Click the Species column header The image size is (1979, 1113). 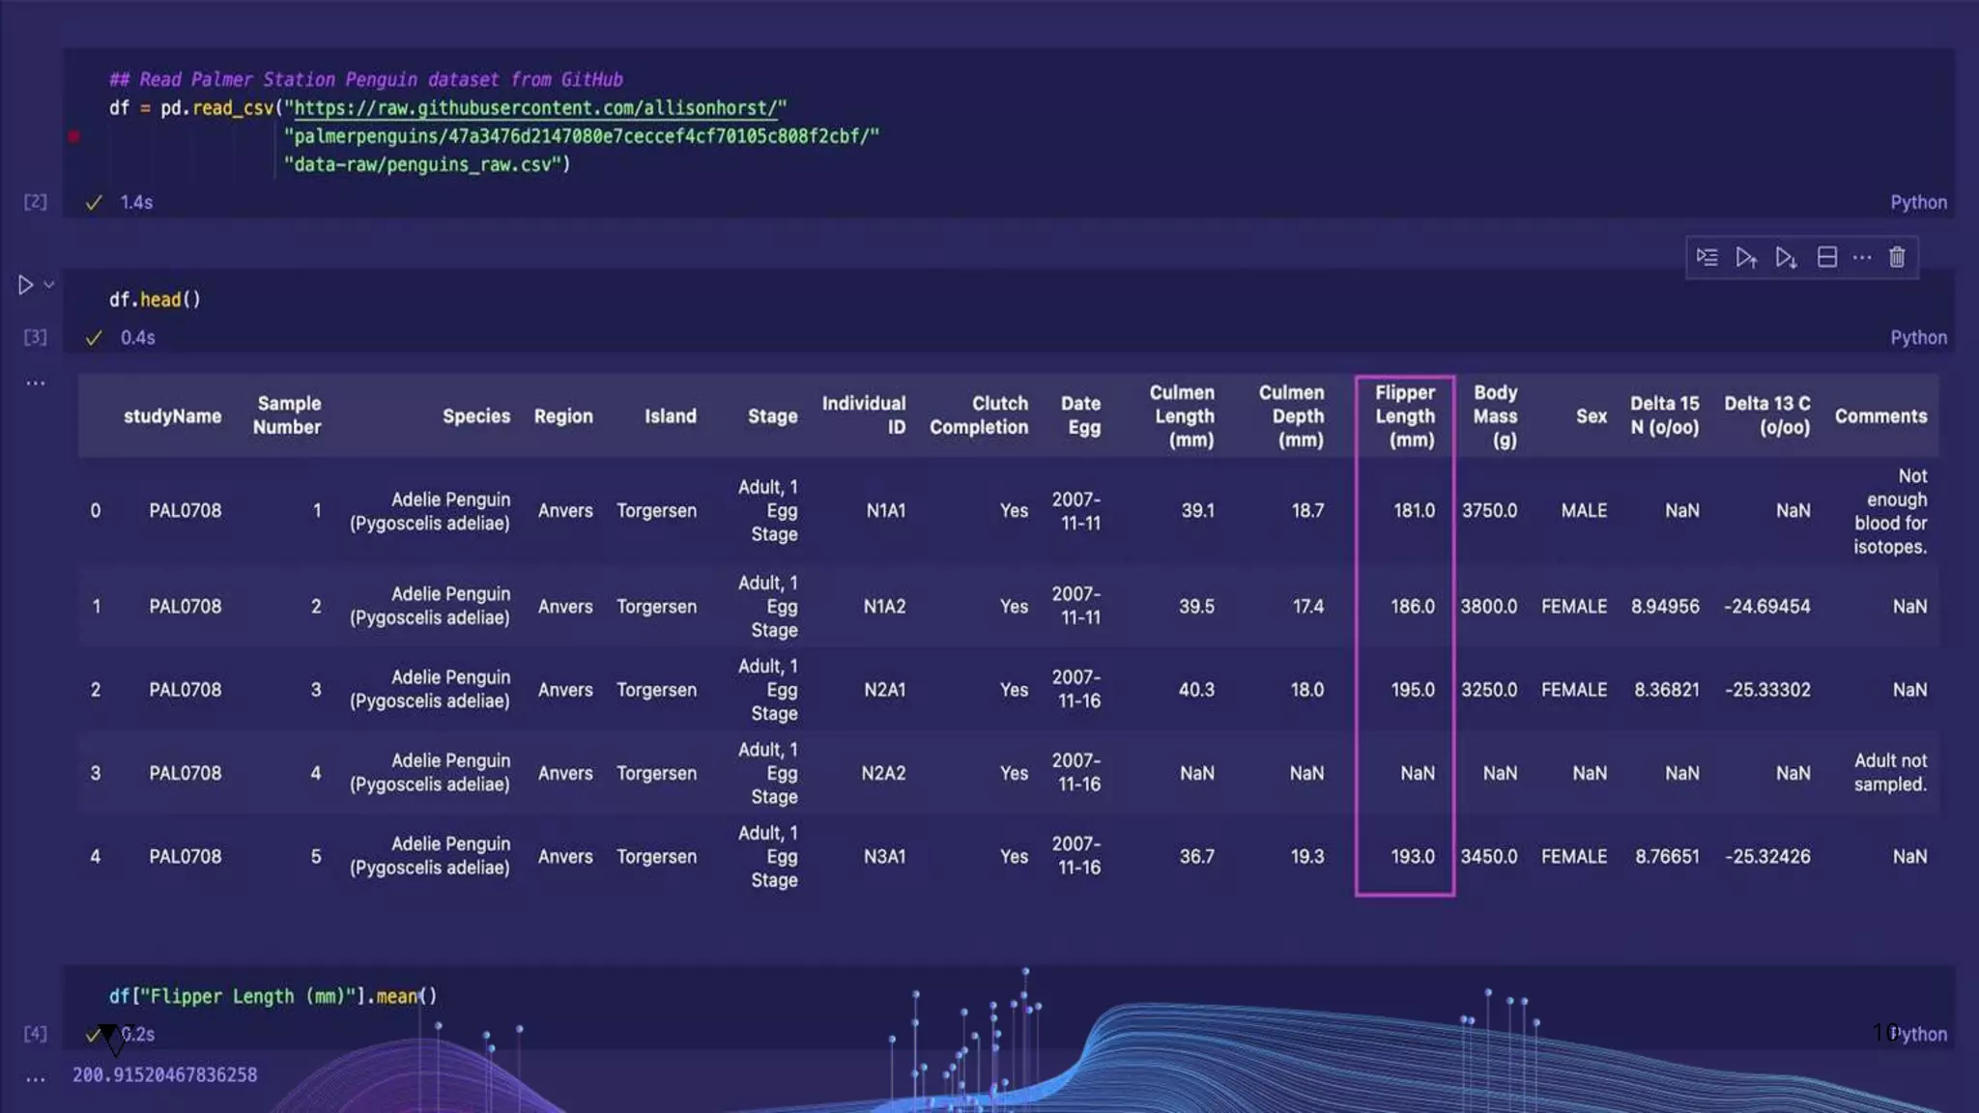point(475,416)
